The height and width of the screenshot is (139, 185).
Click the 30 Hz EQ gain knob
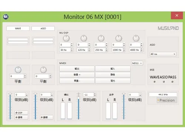click(x=66, y=39)
